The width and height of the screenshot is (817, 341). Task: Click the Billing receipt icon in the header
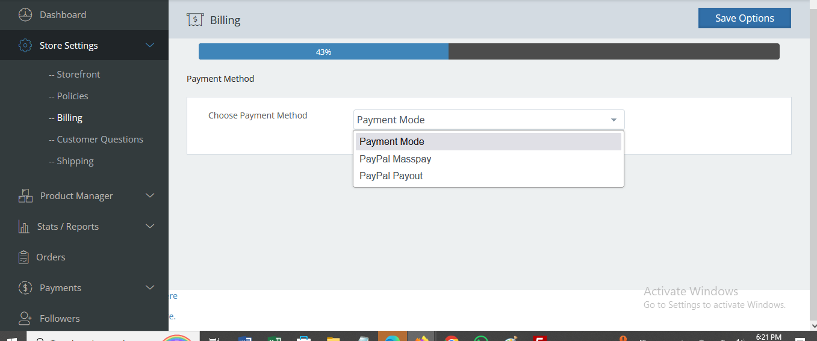click(x=194, y=20)
